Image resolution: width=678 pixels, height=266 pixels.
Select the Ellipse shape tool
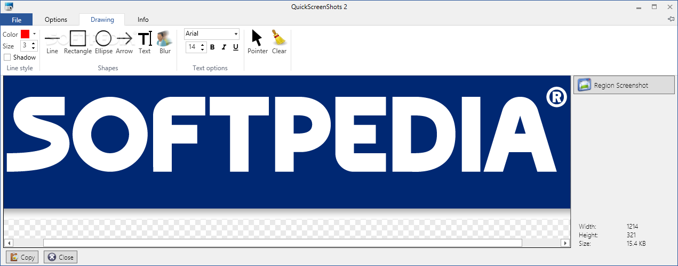coord(103,43)
